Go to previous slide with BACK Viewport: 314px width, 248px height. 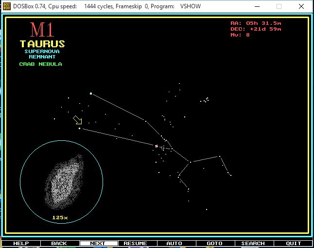click(59, 244)
